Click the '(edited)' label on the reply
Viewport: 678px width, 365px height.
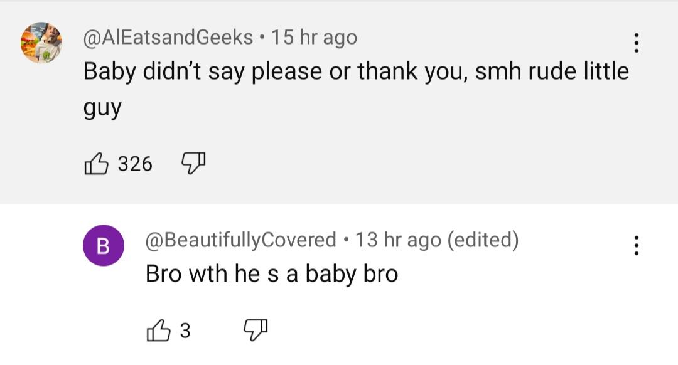click(x=483, y=240)
